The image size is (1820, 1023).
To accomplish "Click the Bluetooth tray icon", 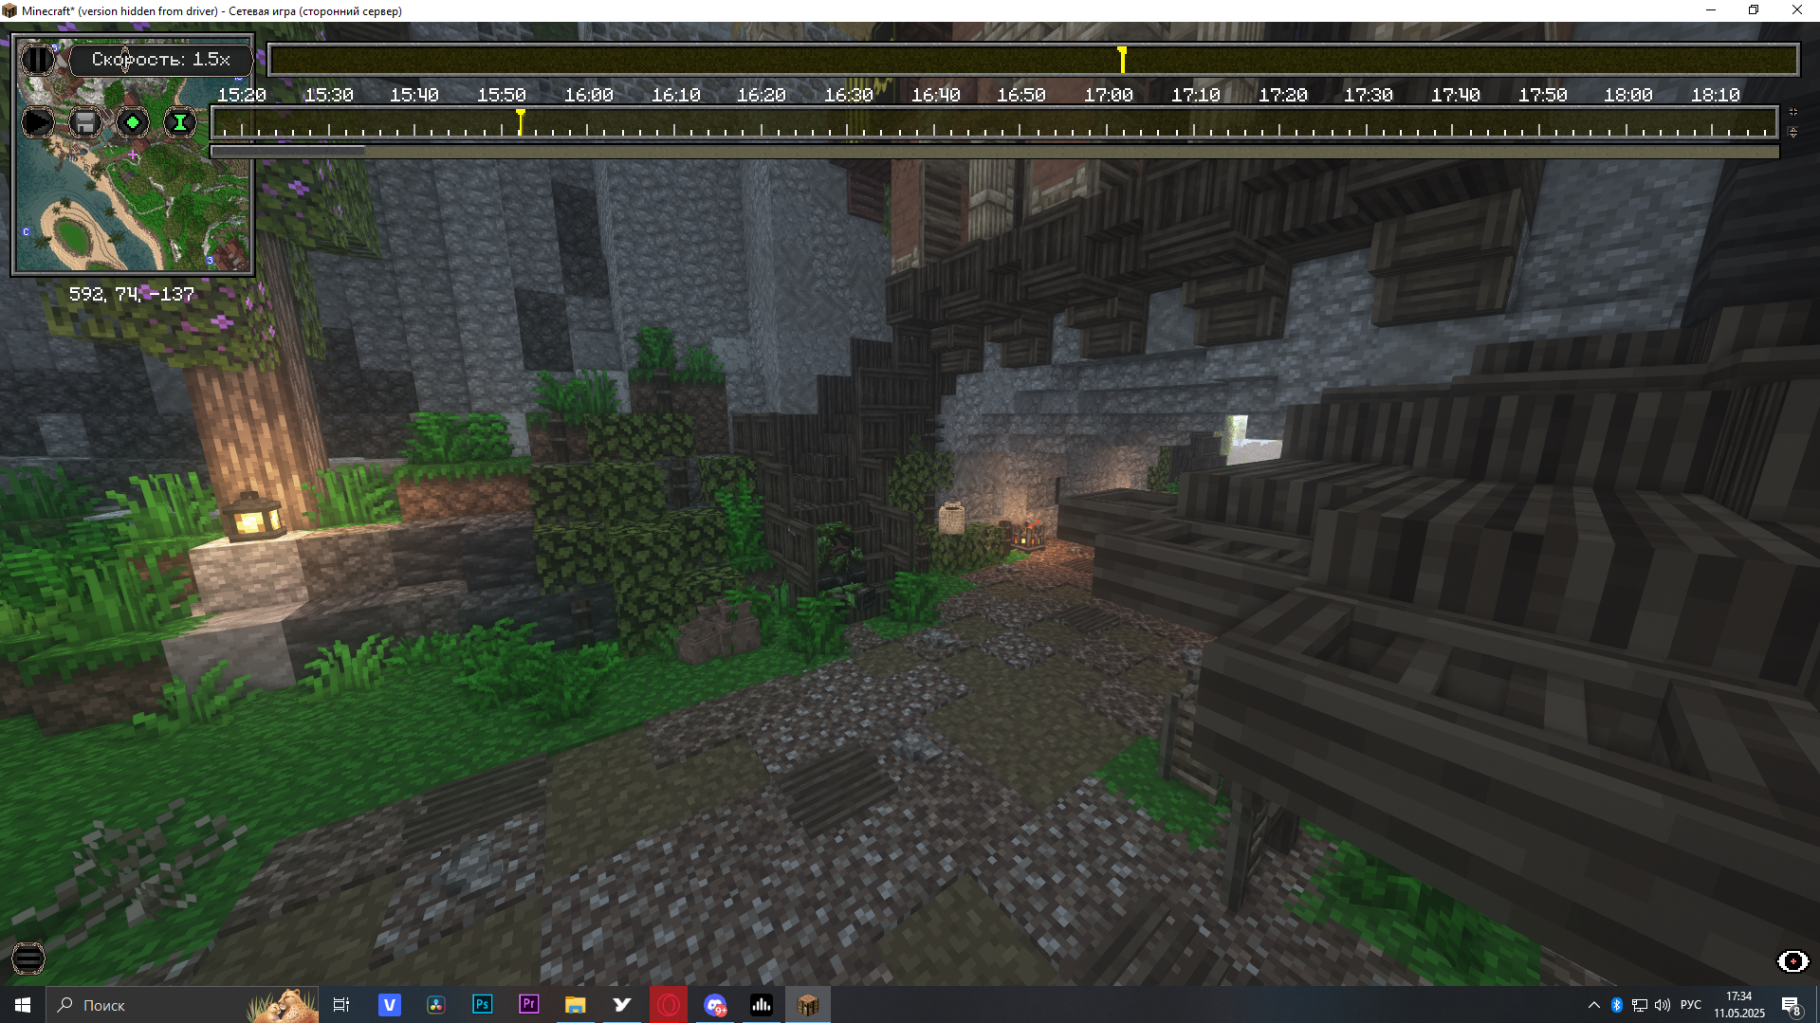I will 1617,1005.
